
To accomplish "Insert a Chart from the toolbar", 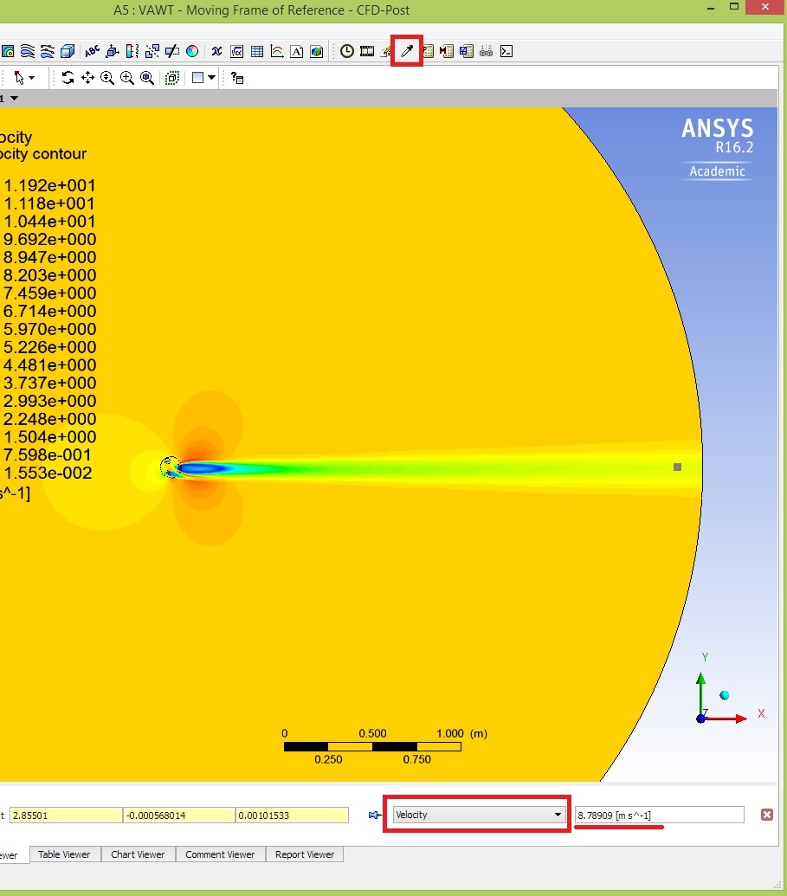I will tap(277, 51).
